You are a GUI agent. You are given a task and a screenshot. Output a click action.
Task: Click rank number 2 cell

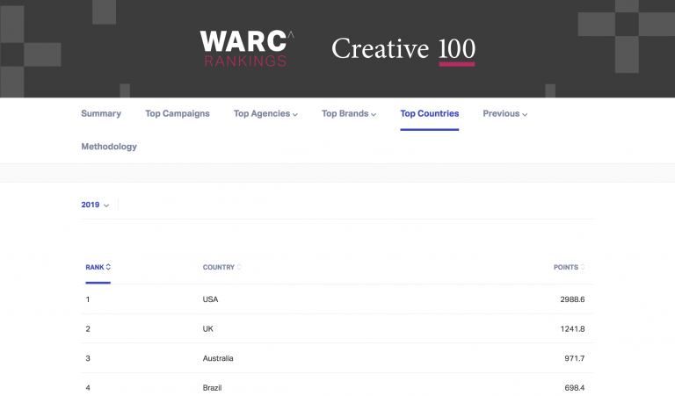click(88, 329)
